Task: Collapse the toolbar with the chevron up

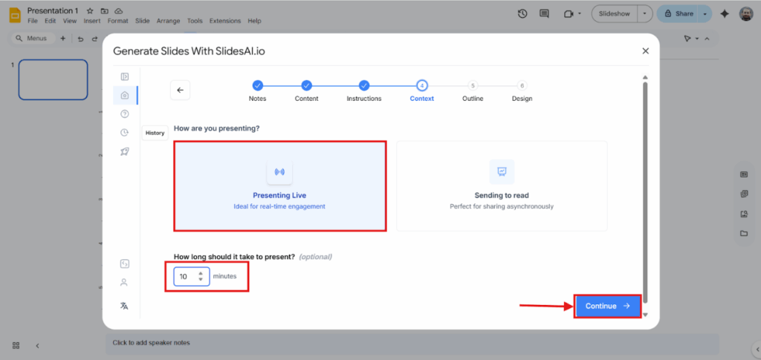Action: pyautogui.click(x=706, y=39)
